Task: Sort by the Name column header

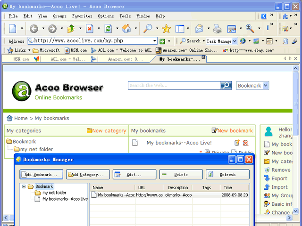Action: [x=112, y=187]
